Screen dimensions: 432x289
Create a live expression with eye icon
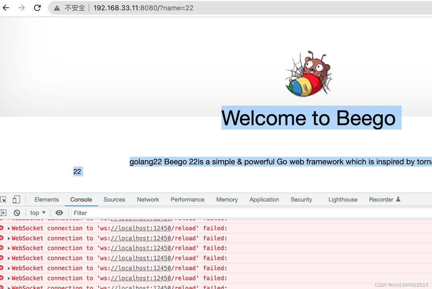pos(59,213)
